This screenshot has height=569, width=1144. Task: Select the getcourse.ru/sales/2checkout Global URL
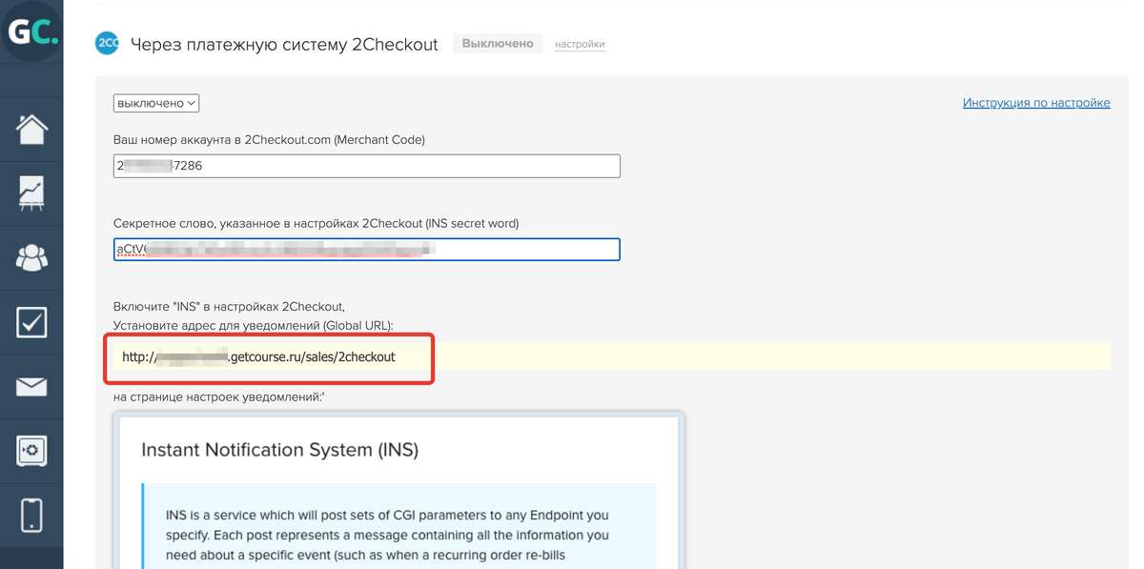pyautogui.click(x=259, y=357)
